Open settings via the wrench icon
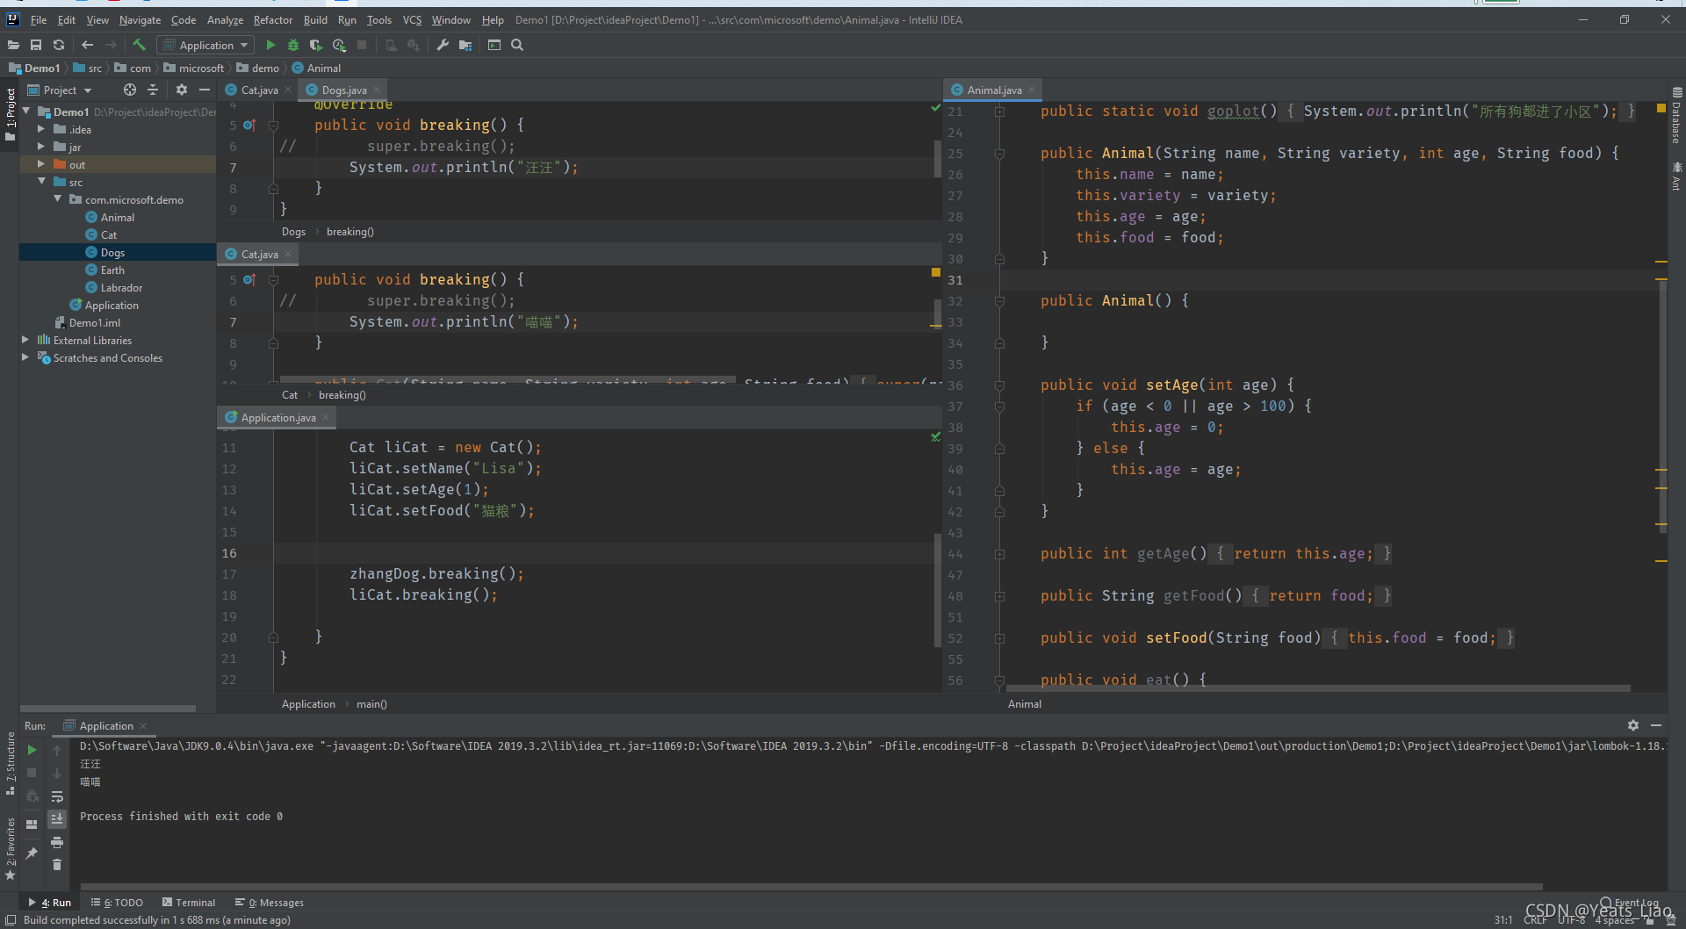This screenshot has height=929, width=1686. [443, 45]
